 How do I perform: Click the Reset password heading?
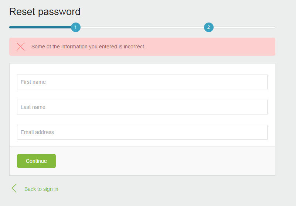click(45, 12)
